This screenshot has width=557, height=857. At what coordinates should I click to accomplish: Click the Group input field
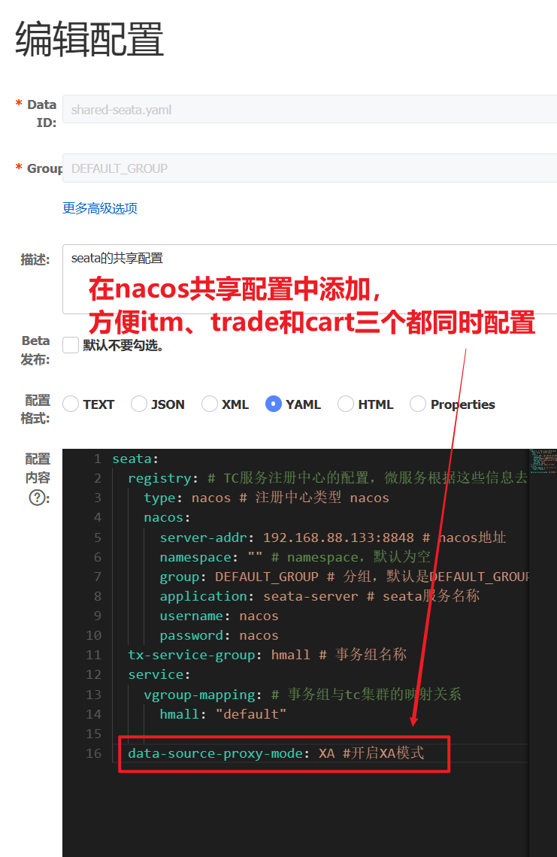coord(308,168)
